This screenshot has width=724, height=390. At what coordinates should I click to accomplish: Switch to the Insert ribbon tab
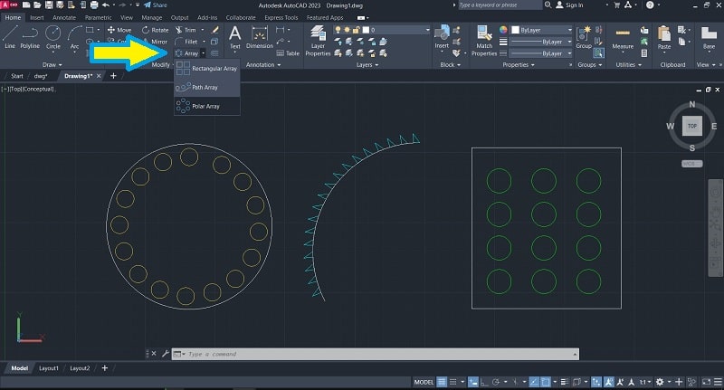pos(37,17)
